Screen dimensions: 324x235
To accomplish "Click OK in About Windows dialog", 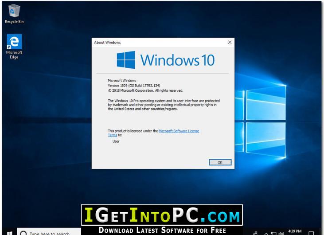I will tap(220, 162).
